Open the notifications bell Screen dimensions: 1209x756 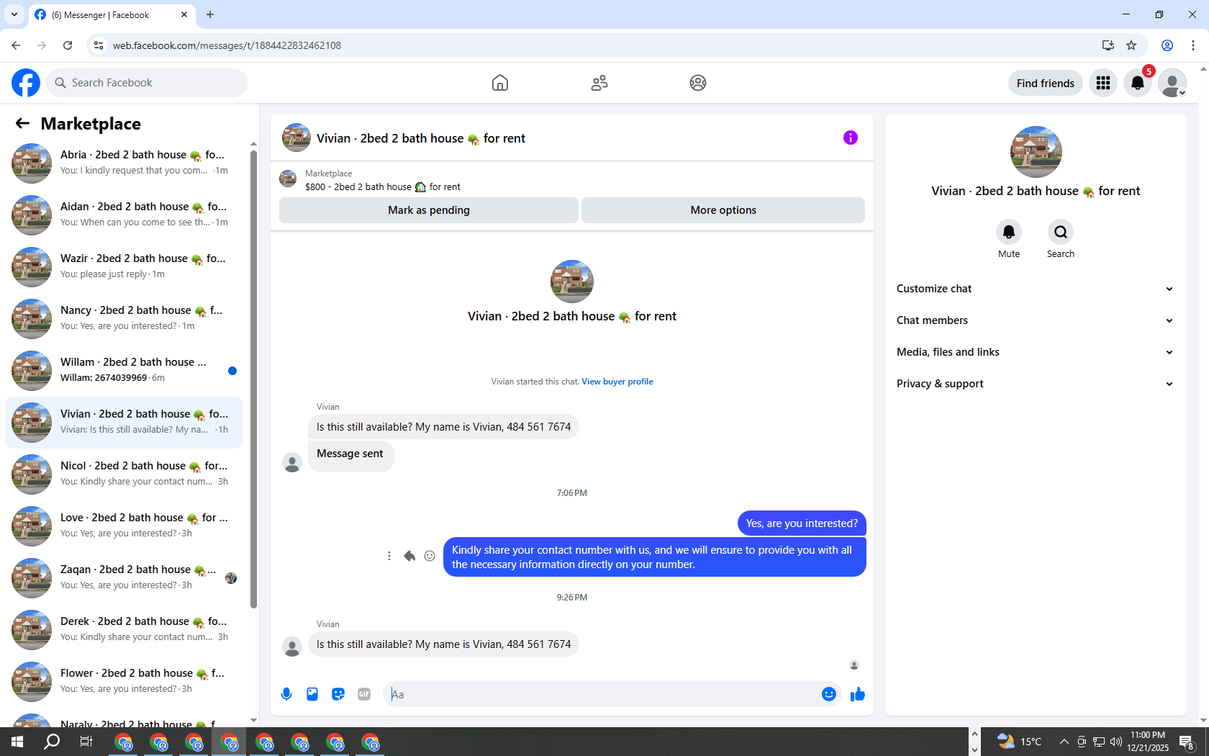pyautogui.click(x=1138, y=83)
